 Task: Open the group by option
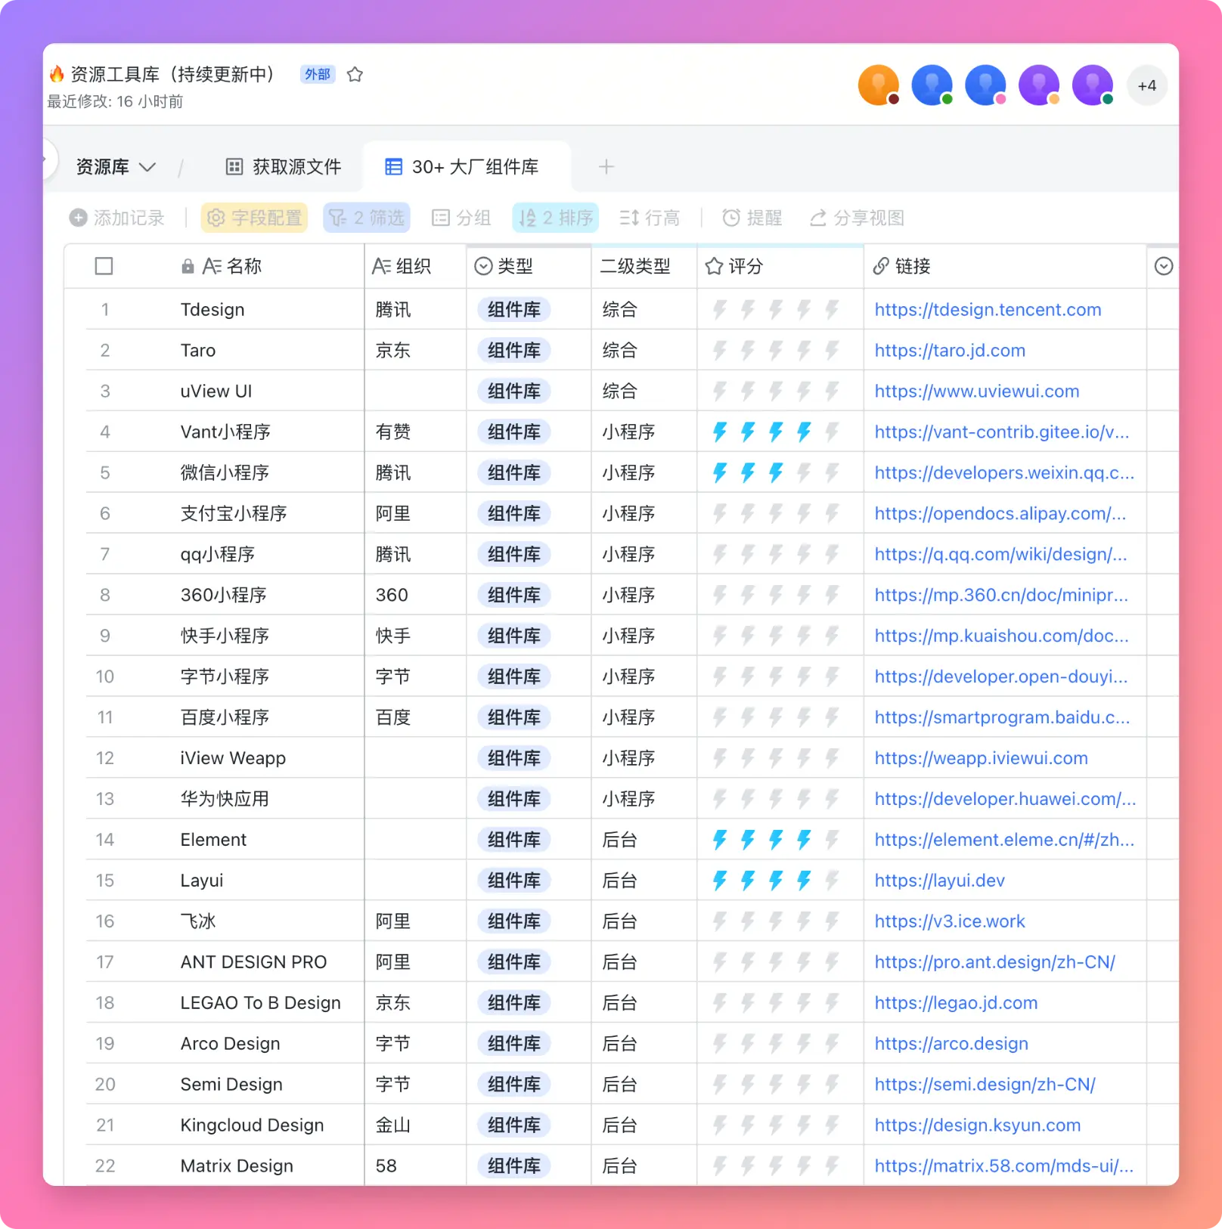coord(461,218)
